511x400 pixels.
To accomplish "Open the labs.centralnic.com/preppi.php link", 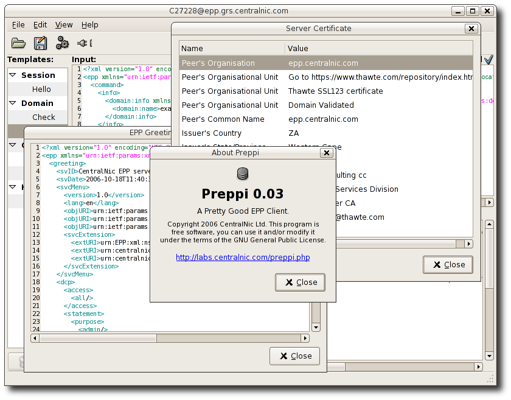I will (x=243, y=258).
